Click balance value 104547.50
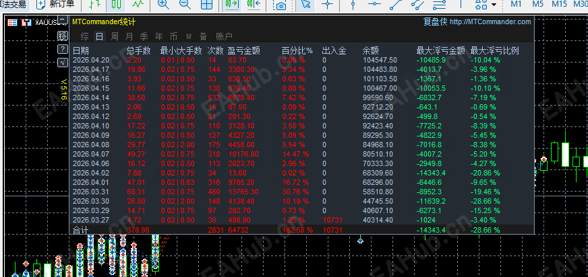Screen dimensions: 588x277 pyautogui.click(x=380, y=60)
